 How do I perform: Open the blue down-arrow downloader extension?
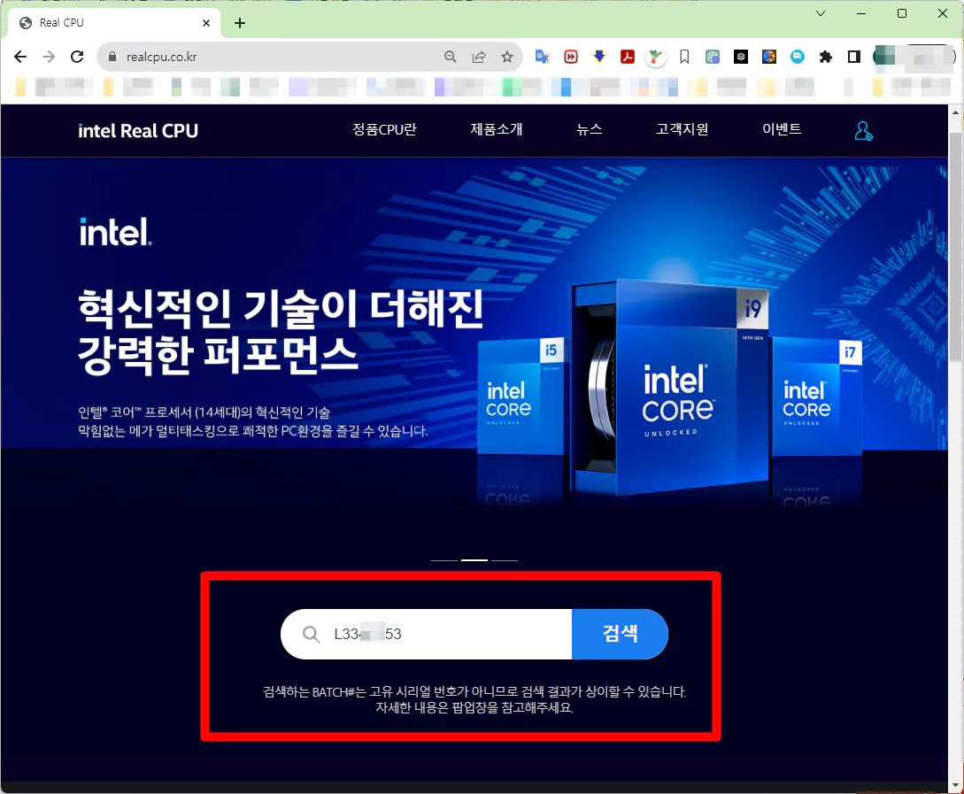click(599, 58)
